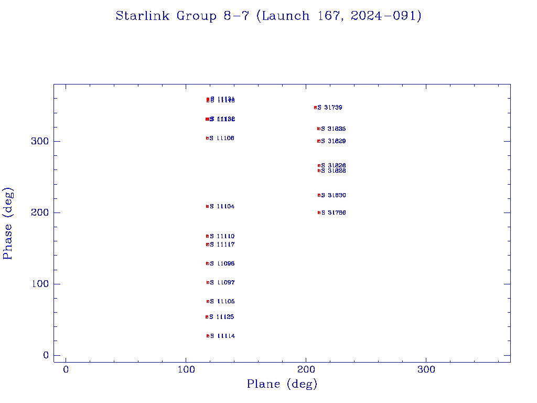Click the '0' tick label on Phase axis
The image size is (537, 403).
46,355
